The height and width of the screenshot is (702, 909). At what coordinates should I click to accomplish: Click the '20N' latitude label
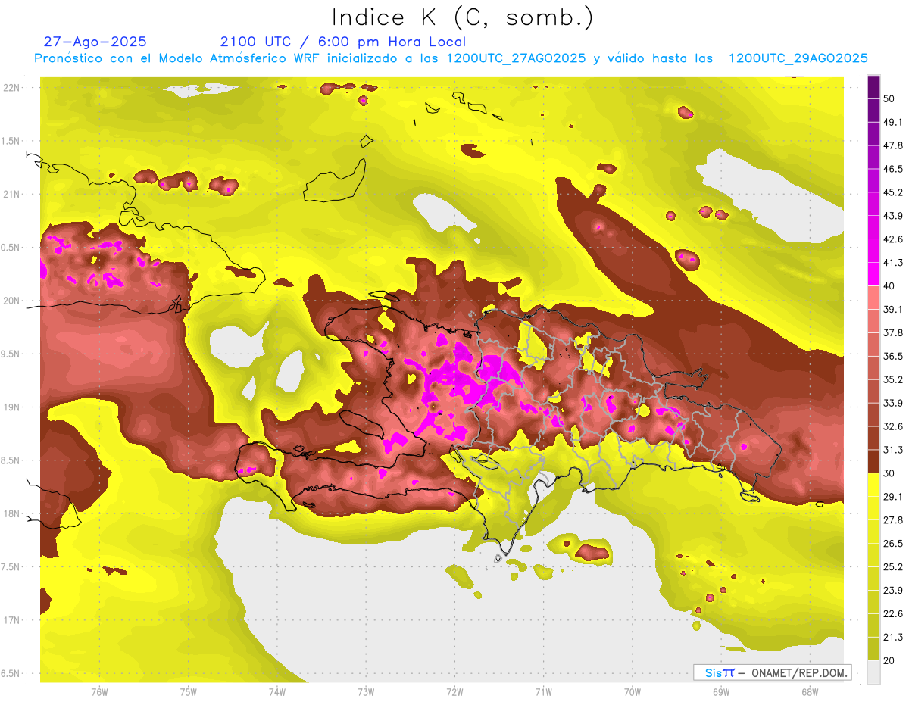coord(12,301)
